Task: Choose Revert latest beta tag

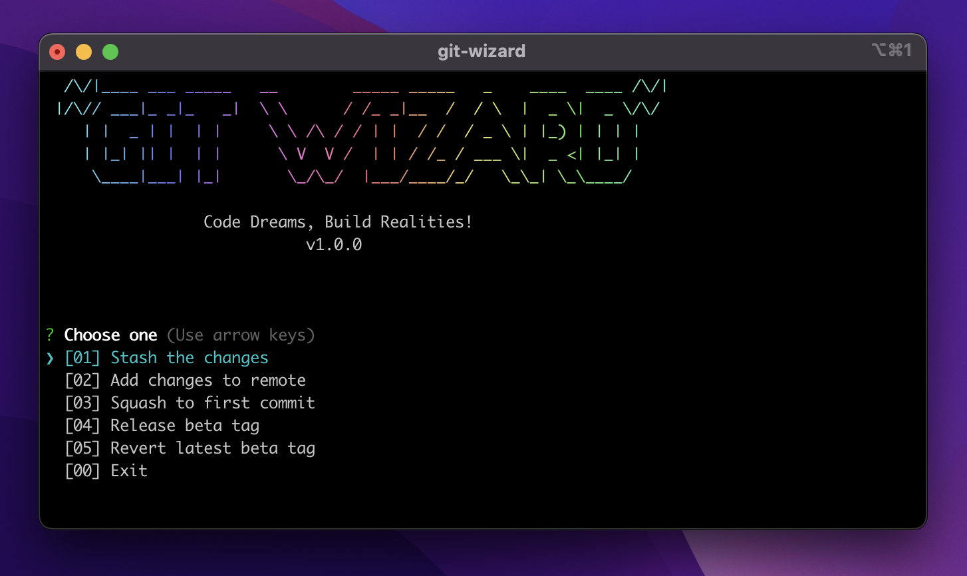Action: pos(190,448)
